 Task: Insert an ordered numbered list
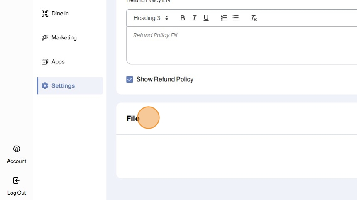[x=224, y=18]
